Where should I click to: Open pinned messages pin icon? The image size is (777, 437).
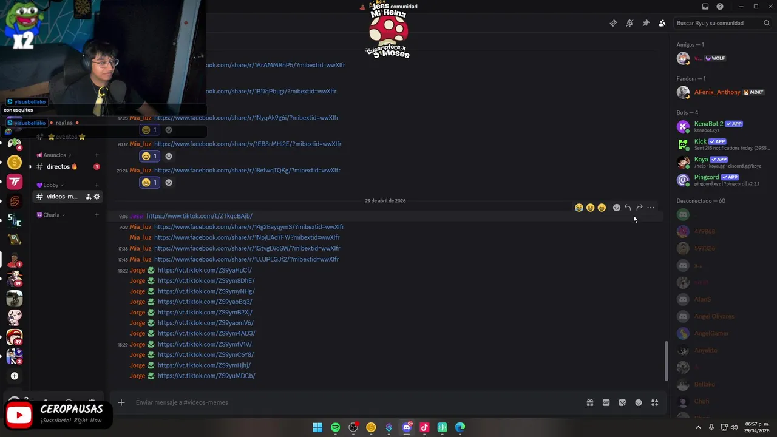[x=646, y=23]
